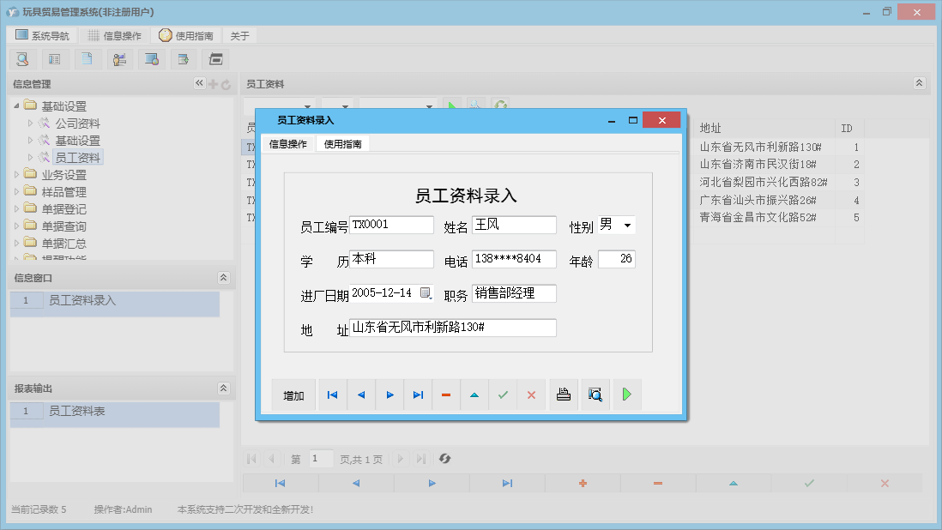This screenshot has width=942, height=530.
Task: Confirm changes with the green check icon
Action: [504, 394]
